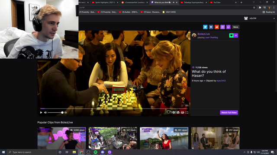The height and width of the screenshot is (155, 277).
Task: Open Discord from the taskbar
Action: click(x=103, y=152)
